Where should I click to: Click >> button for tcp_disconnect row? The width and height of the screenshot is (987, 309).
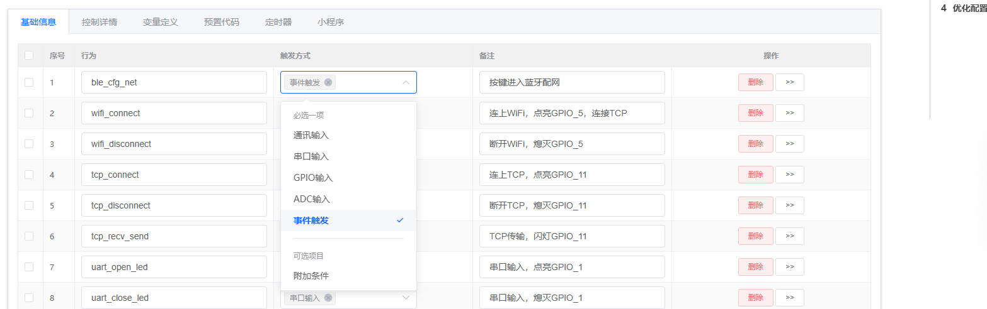790,205
